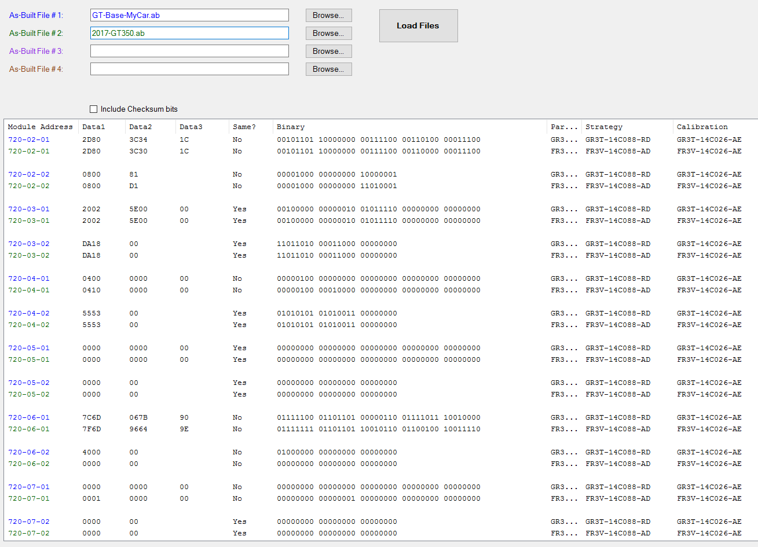Click the As-Built File # 1 label
The width and height of the screenshot is (758, 547).
coord(36,15)
